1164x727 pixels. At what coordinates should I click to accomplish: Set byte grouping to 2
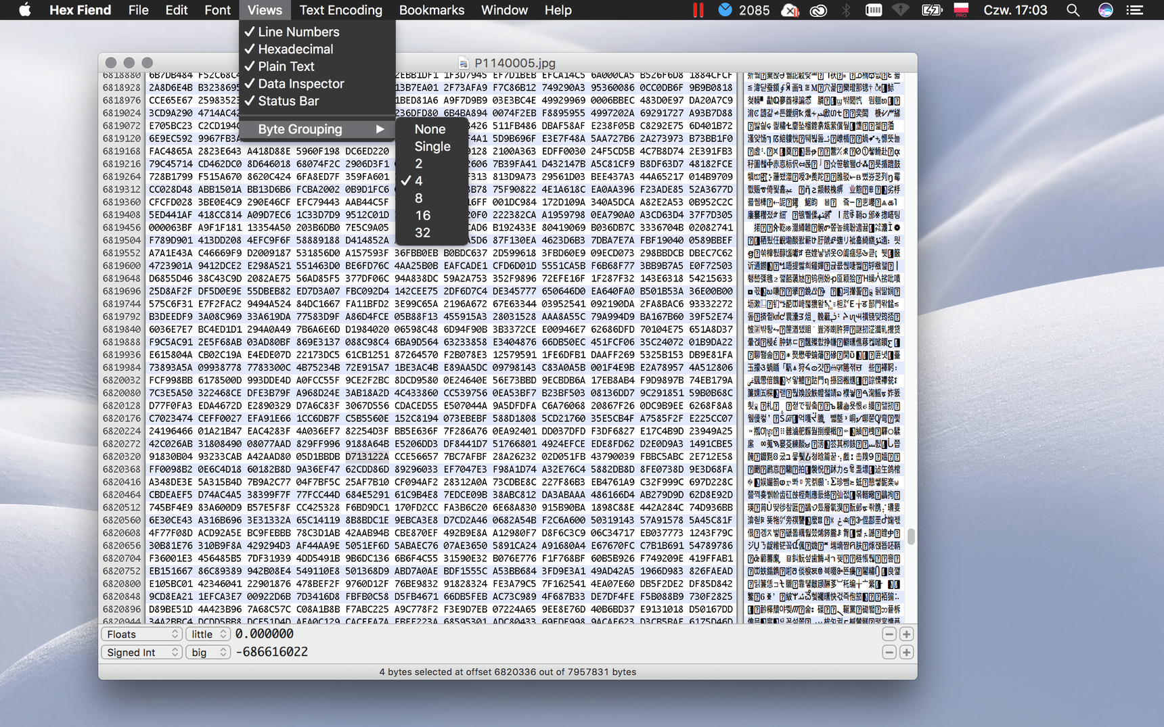click(x=432, y=164)
